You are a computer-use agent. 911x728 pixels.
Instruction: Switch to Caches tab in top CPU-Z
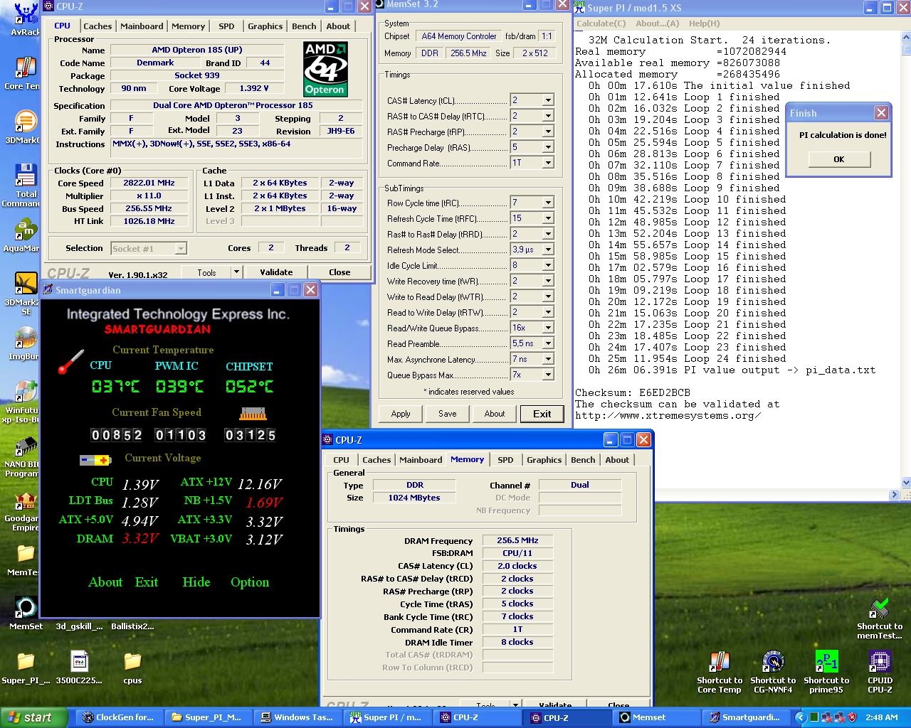pyautogui.click(x=98, y=26)
